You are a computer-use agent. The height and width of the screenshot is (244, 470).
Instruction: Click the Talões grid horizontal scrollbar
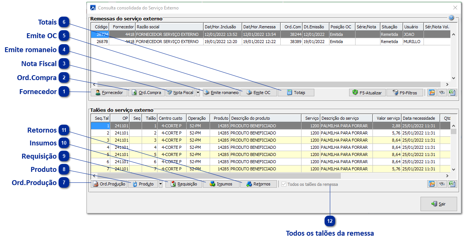219,176
